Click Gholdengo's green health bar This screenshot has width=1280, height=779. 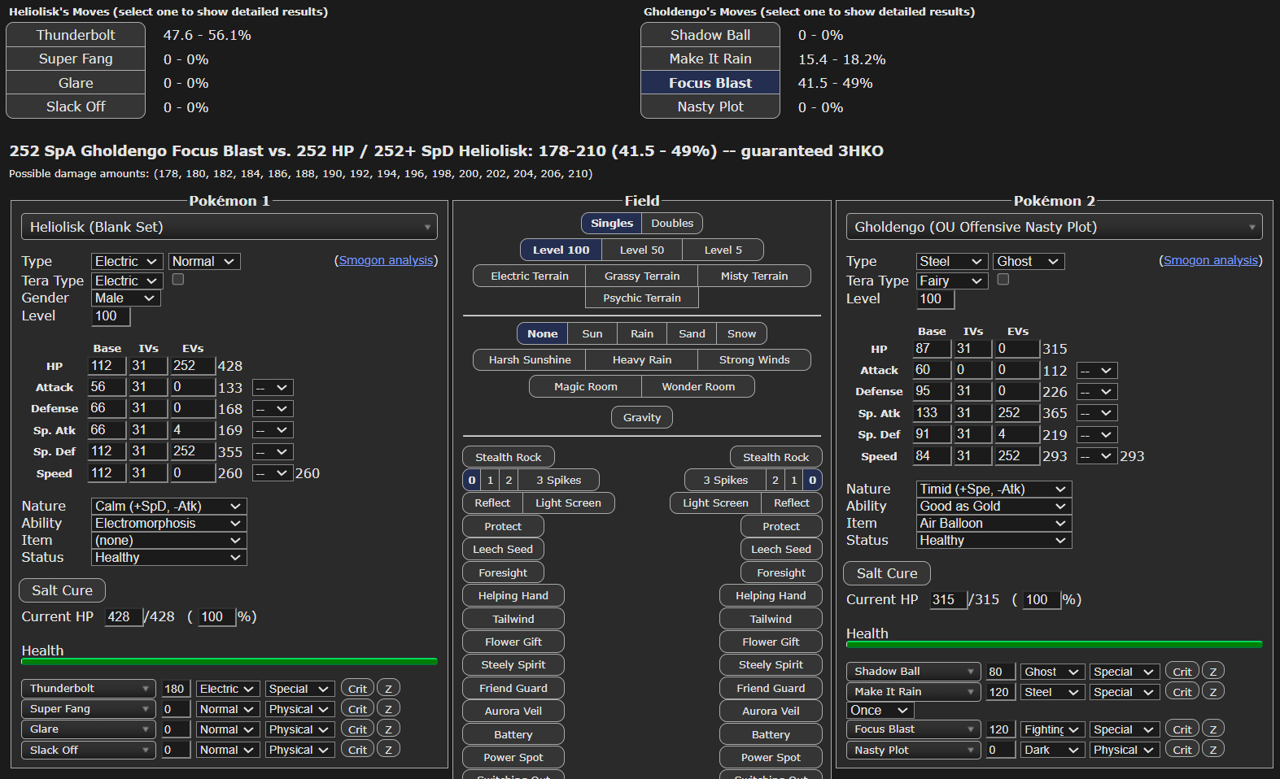pos(1054,645)
